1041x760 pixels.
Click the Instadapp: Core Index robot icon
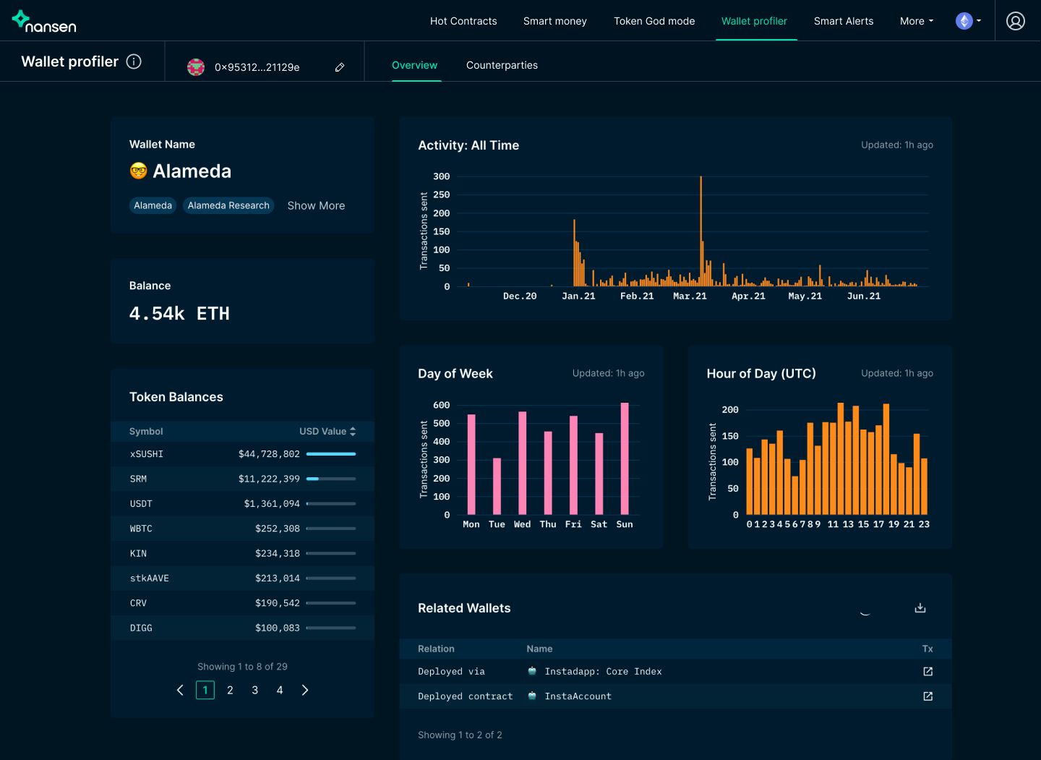click(x=532, y=671)
